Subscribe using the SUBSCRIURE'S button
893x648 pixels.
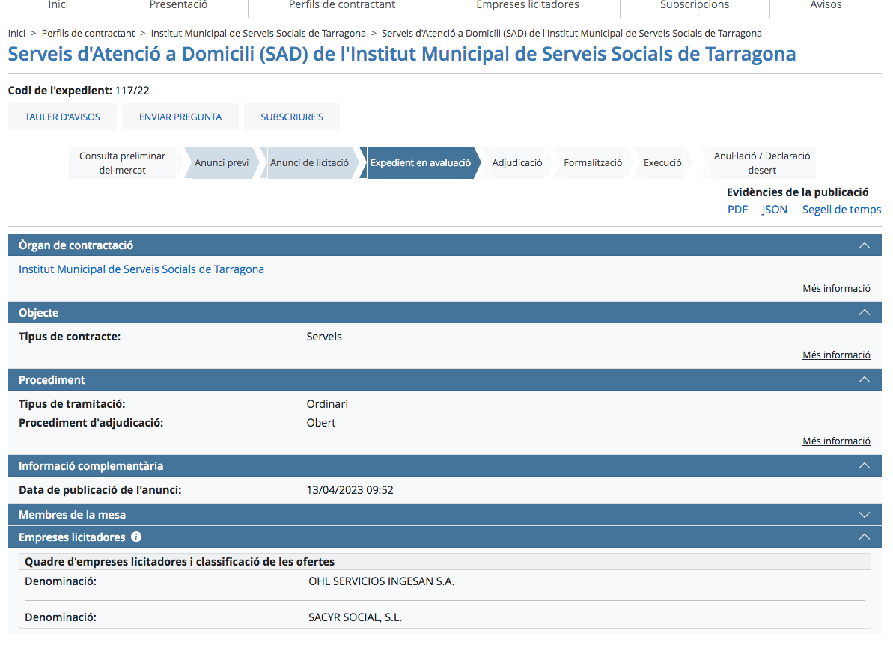click(x=292, y=117)
